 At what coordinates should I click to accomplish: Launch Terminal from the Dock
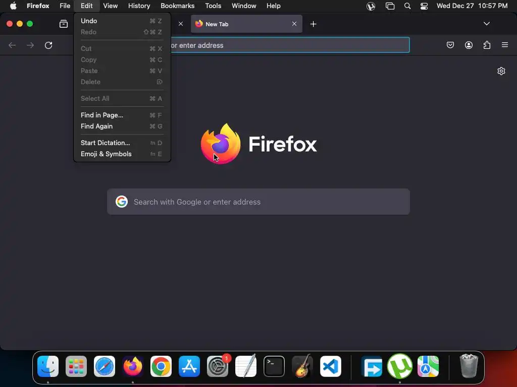tap(274, 366)
